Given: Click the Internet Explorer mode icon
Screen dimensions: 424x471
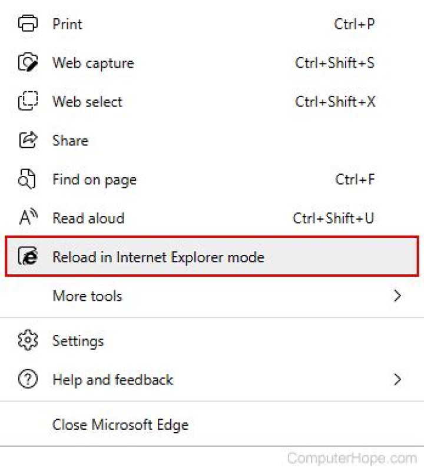Looking at the screenshot, I should (28, 257).
